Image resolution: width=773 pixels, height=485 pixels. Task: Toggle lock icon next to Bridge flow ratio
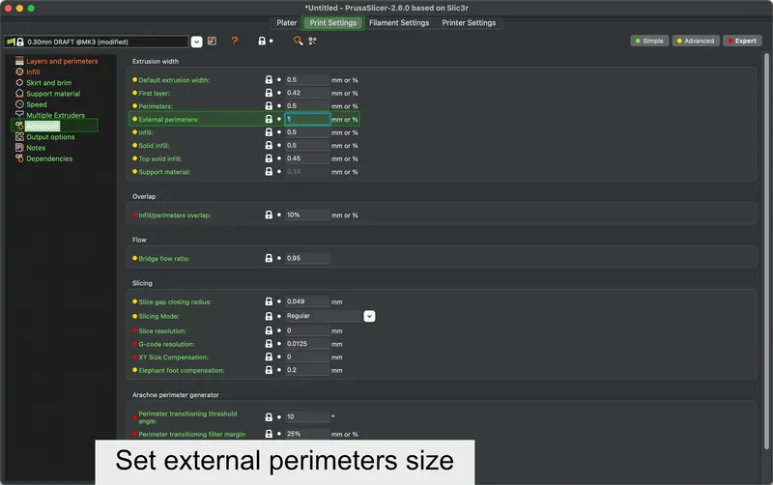tap(269, 258)
